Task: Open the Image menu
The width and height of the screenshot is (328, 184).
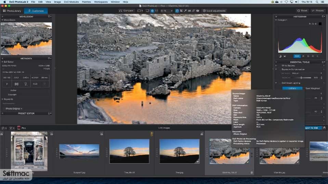Action: 57,2
